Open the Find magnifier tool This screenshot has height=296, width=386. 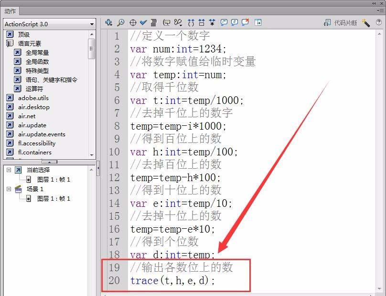pos(120,22)
